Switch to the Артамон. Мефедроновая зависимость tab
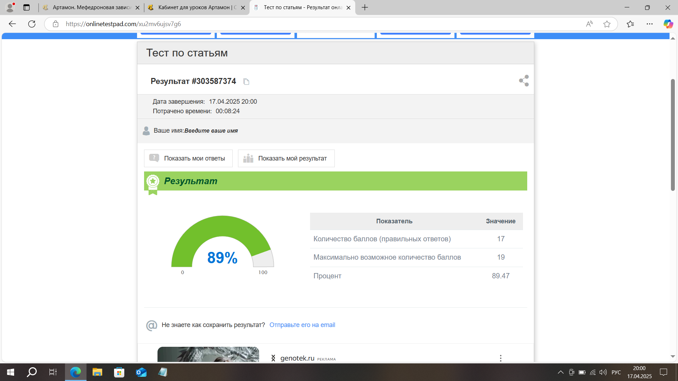The width and height of the screenshot is (678, 381). (92, 7)
